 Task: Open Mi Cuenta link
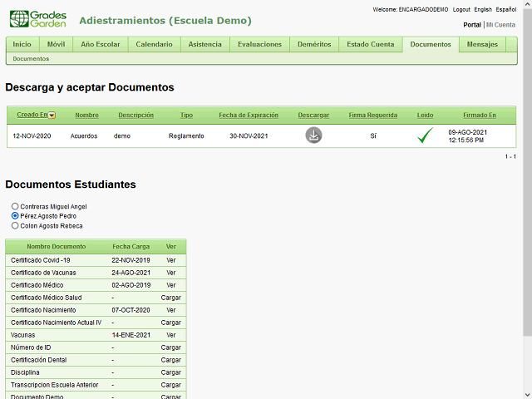tap(500, 25)
